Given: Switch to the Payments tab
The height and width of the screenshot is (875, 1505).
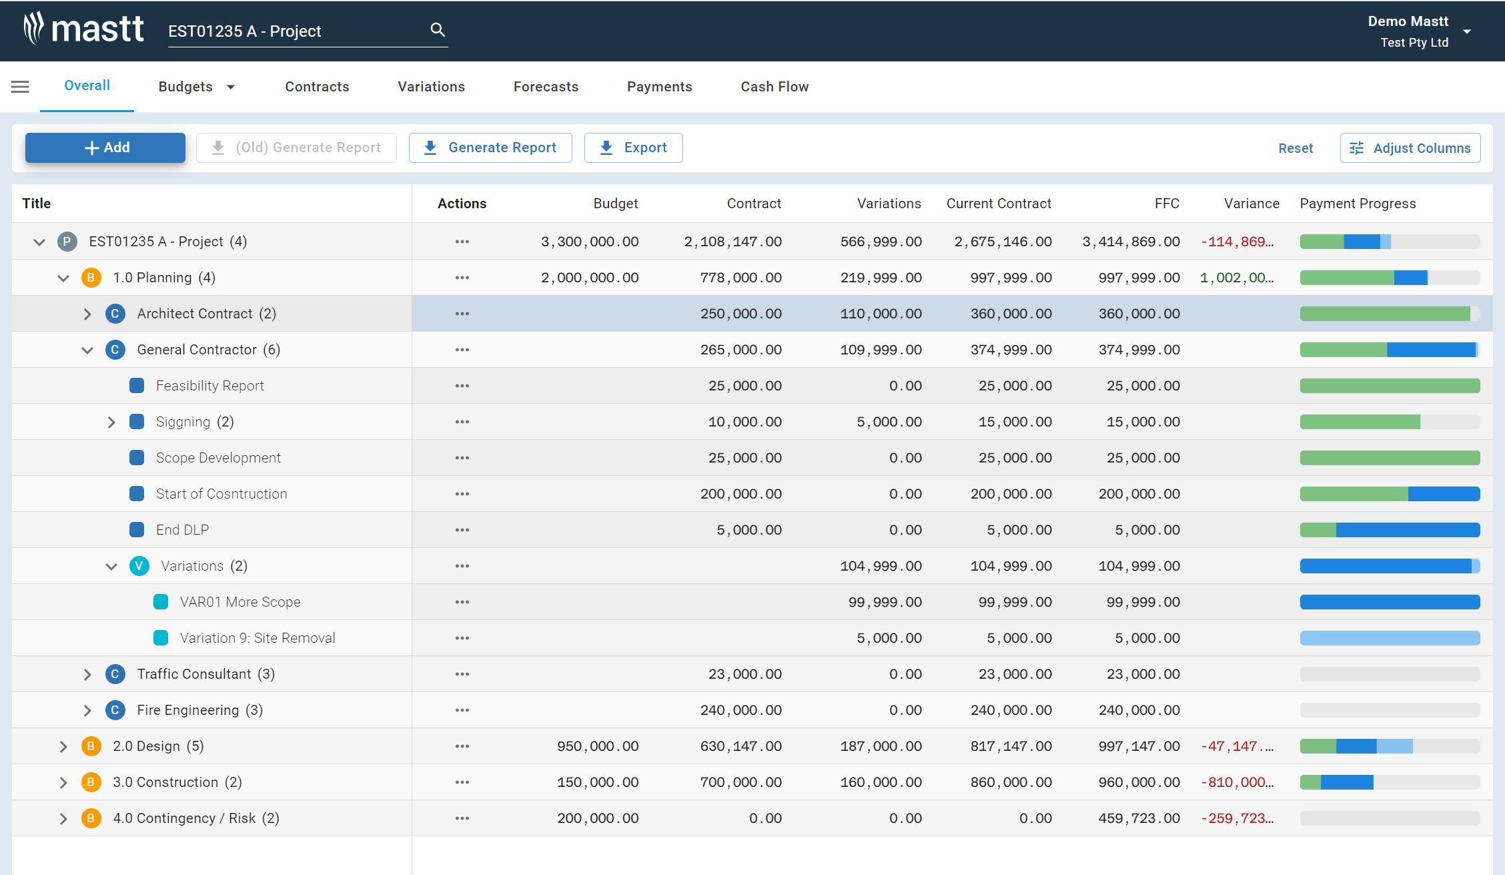Looking at the screenshot, I should coord(659,87).
